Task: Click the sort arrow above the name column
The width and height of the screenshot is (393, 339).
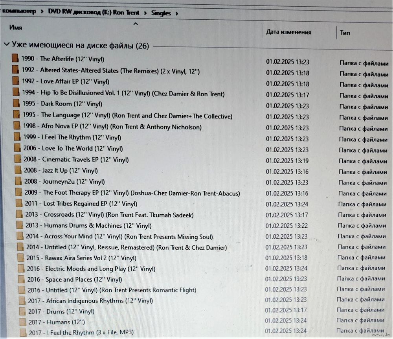Action: coord(136,24)
